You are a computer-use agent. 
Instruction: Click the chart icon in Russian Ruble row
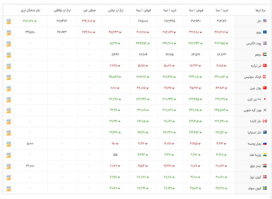[8, 144]
